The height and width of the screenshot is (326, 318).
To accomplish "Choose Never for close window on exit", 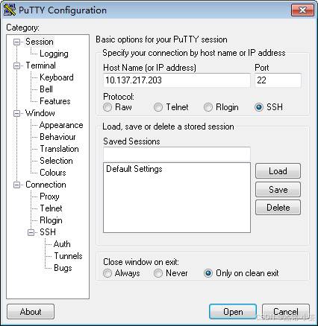I will point(158,273).
